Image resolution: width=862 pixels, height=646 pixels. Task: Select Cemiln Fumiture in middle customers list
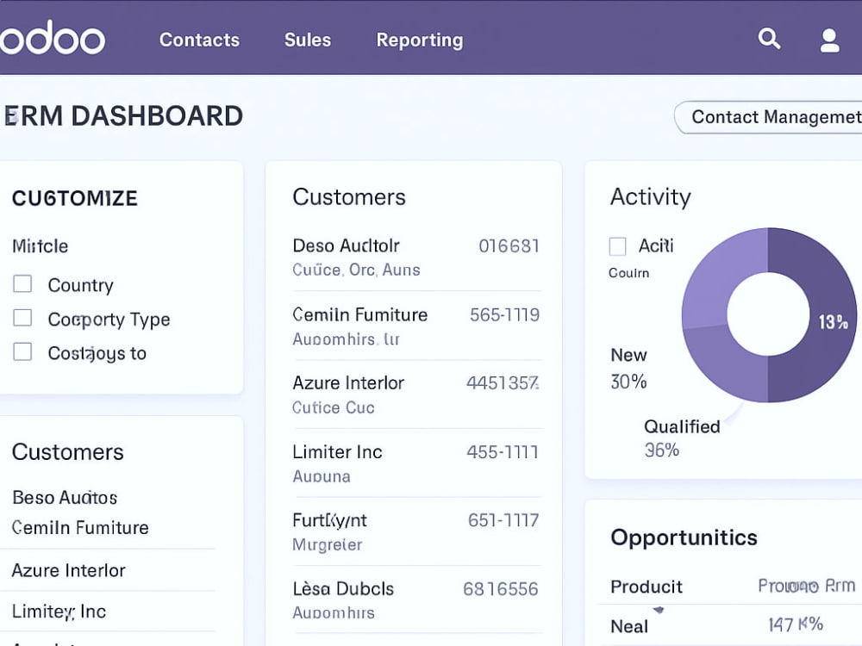(x=416, y=326)
